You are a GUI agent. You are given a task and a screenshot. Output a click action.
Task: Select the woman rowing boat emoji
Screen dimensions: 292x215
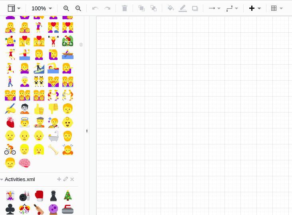[x=68, y=55]
